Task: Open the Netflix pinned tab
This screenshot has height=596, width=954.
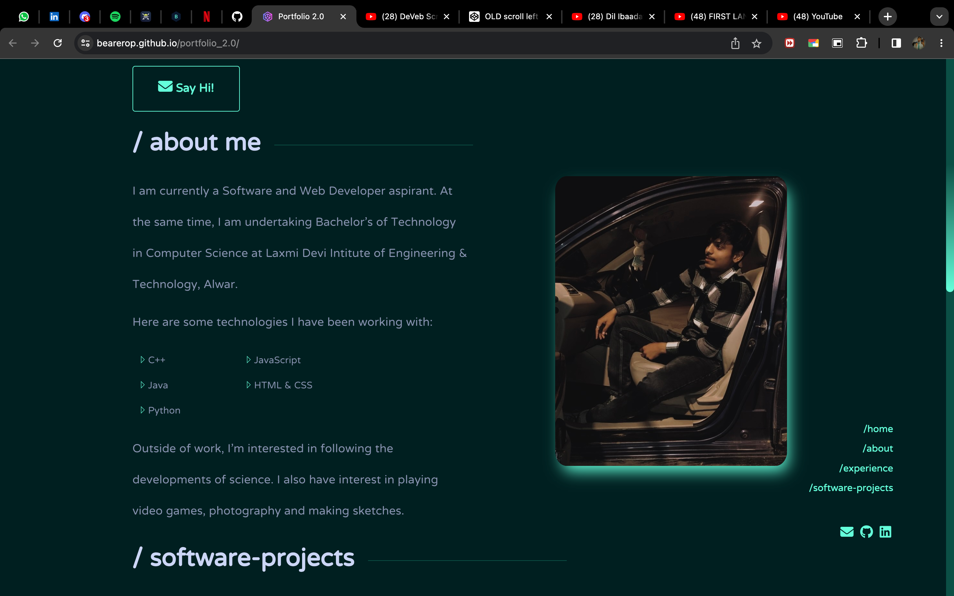Action: pyautogui.click(x=207, y=16)
